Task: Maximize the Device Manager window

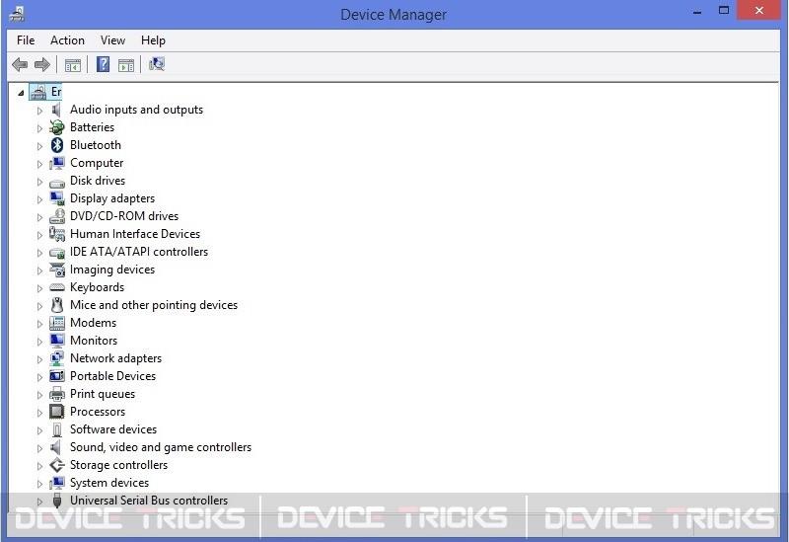Action: pyautogui.click(x=724, y=10)
